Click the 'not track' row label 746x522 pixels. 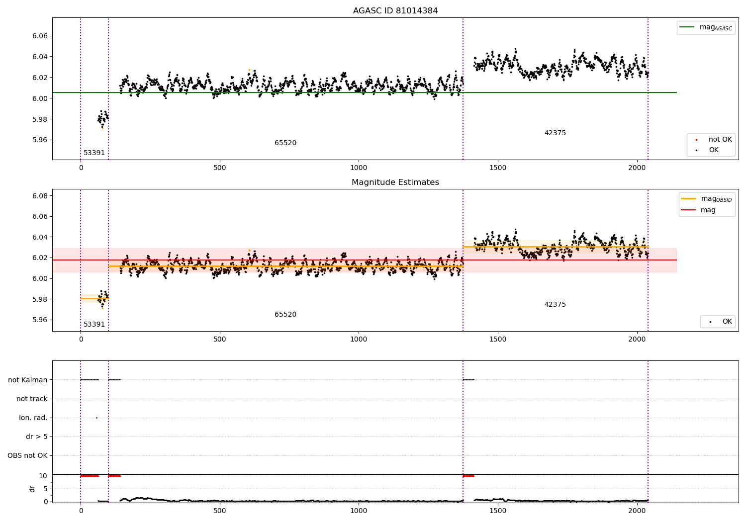click(32, 399)
